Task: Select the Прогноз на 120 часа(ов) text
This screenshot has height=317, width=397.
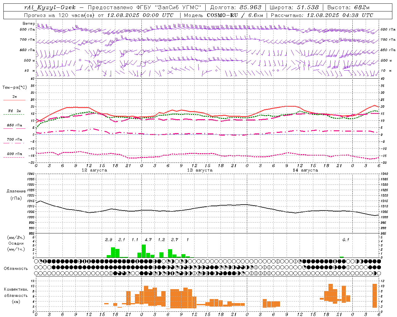Action: 60,15
